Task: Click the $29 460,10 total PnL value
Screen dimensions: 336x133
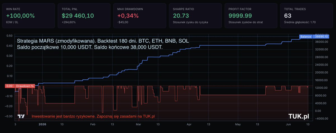Action: click(78, 16)
